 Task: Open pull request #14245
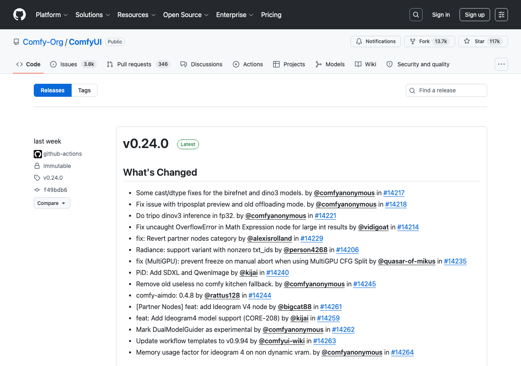365,284
